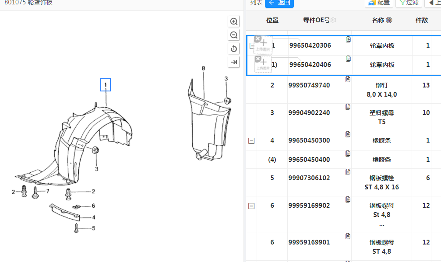
Task: Select callout 5 on the diagram
Action: pos(94,228)
